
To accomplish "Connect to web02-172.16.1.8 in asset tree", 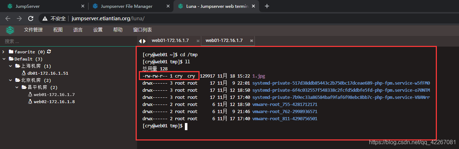I will pyautogui.click(x=54, y=102).
